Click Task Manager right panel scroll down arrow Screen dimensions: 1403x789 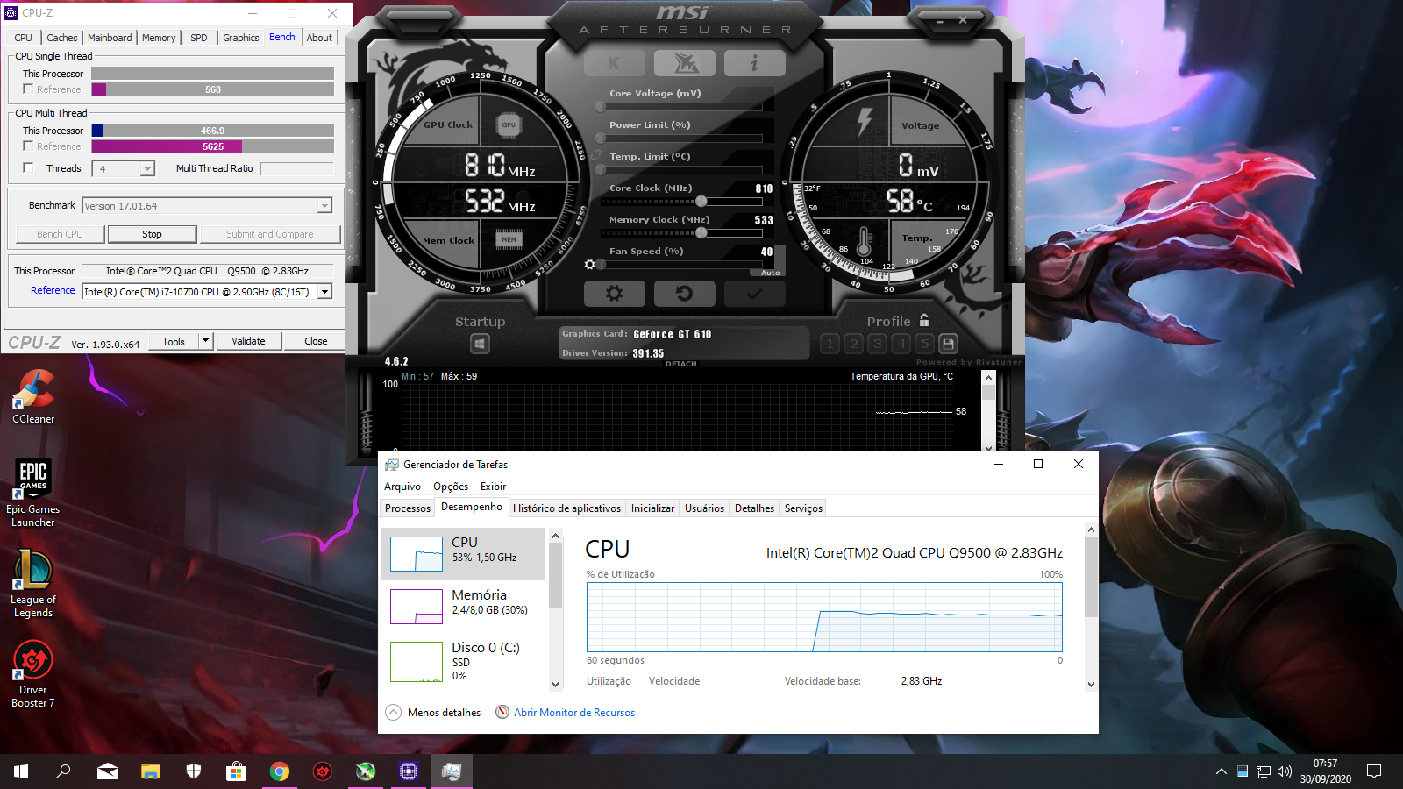pyautogui.click(x=1091, y=685)
